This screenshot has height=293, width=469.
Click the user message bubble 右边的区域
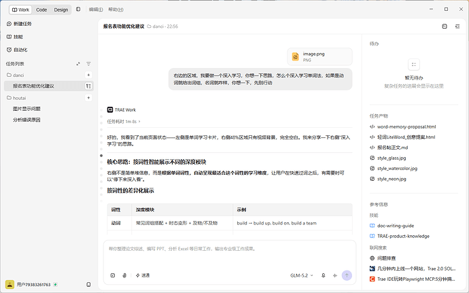[x=260, y=79]
